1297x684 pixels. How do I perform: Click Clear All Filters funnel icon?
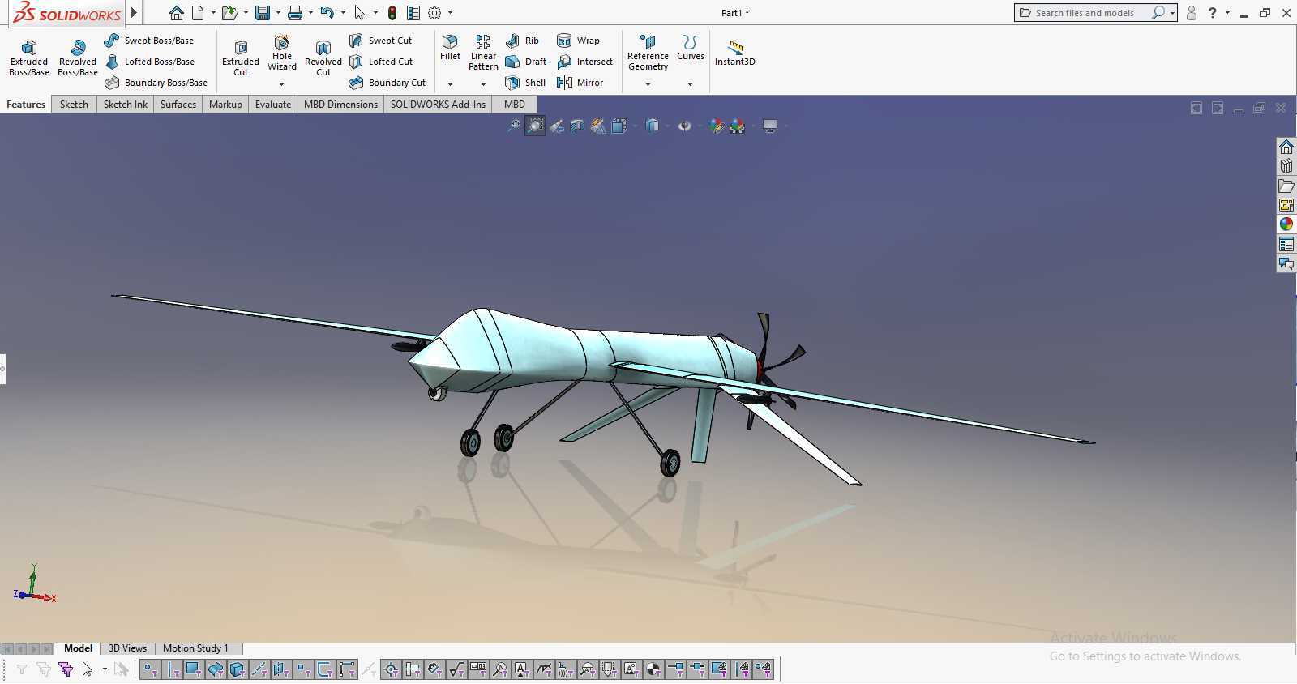43,669
